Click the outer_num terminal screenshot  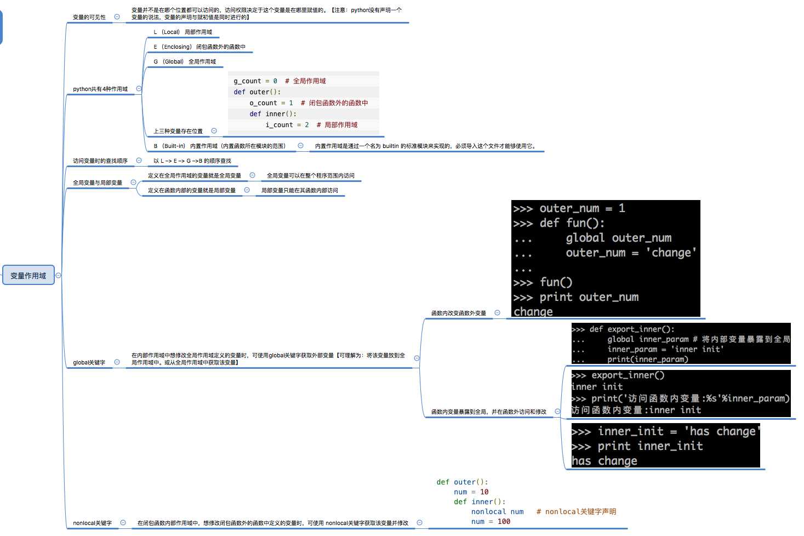[x=606, y=259]
